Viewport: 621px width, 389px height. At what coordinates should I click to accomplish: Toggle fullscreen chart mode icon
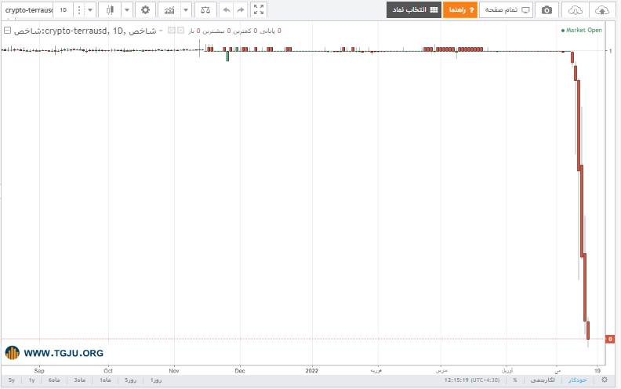click(x=259, y=10)
